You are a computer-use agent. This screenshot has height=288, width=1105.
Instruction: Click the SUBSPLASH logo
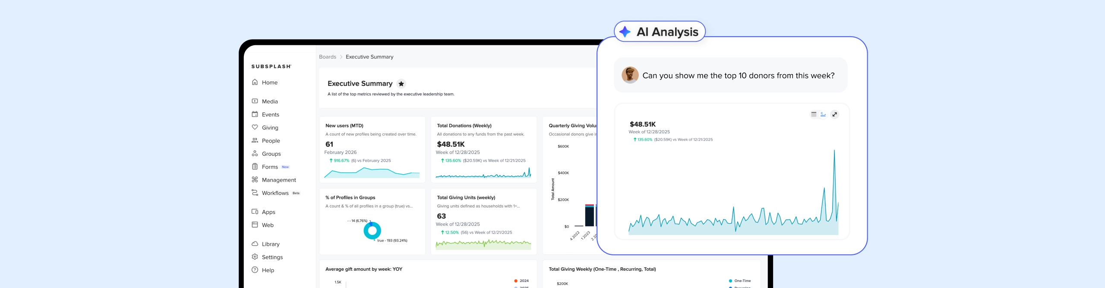coord(272,66)
